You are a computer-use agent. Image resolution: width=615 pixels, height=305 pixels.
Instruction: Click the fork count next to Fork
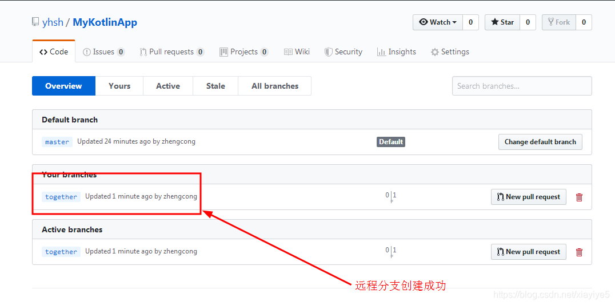584,22
